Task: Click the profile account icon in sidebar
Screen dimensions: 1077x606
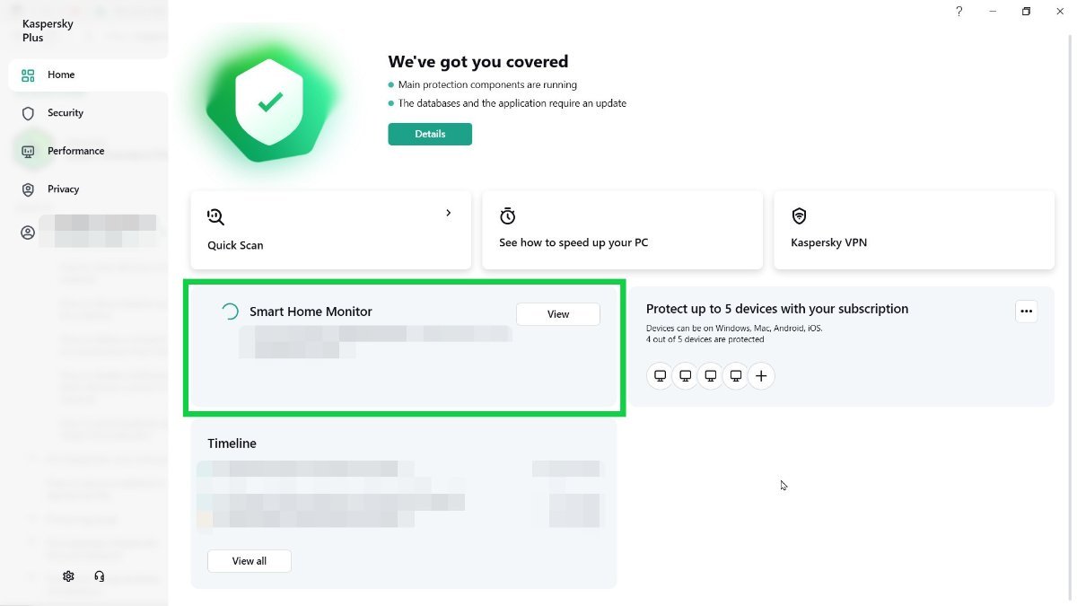Action: 29,233
